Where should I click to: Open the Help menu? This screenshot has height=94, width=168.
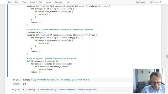[x=67, y=2]
